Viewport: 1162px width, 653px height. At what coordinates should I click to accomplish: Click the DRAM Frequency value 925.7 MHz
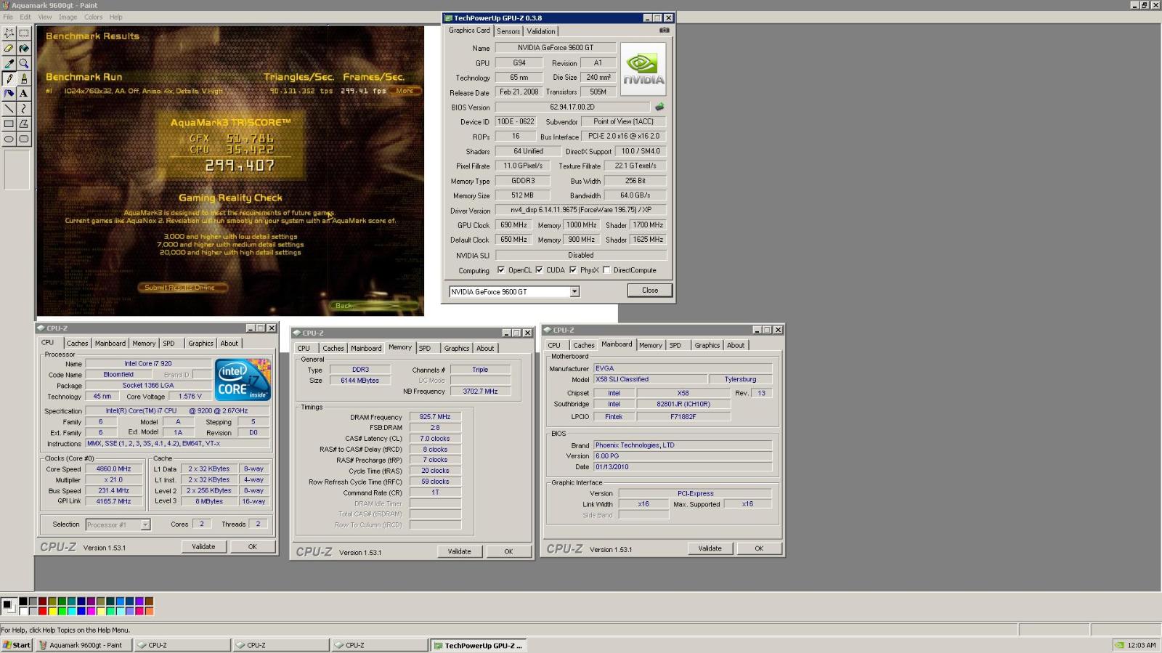pos(435,417)
